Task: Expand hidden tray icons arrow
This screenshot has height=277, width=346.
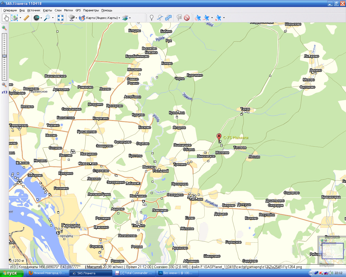Action: pos(311,273)
